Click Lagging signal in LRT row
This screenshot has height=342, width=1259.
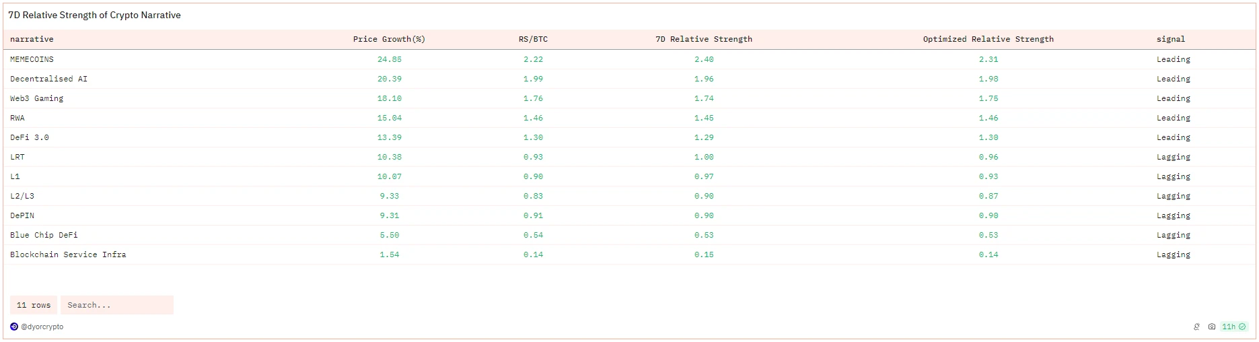[x=1174, y=157]
